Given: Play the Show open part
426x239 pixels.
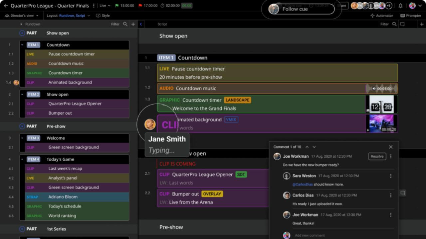Looking at the screenshot, I should click(22, 33).
